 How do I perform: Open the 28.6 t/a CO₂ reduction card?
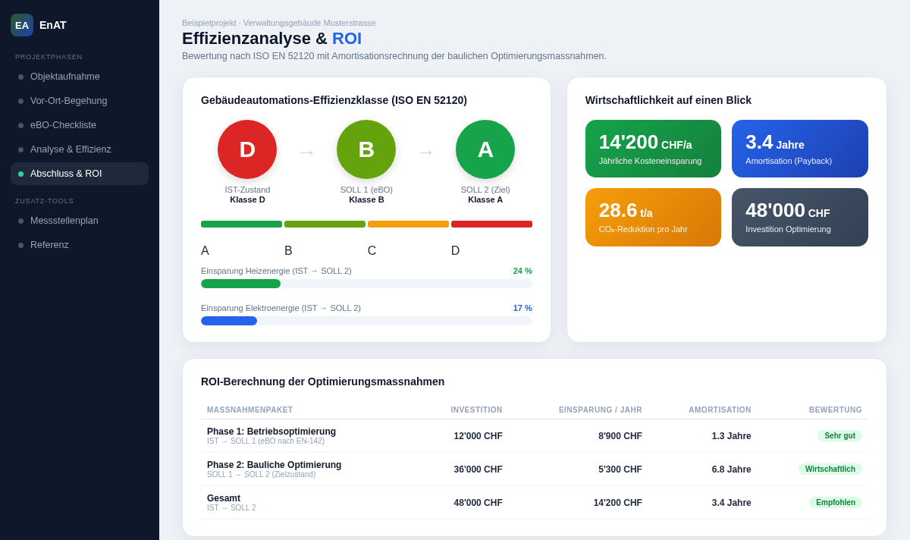tap(653, 217)
